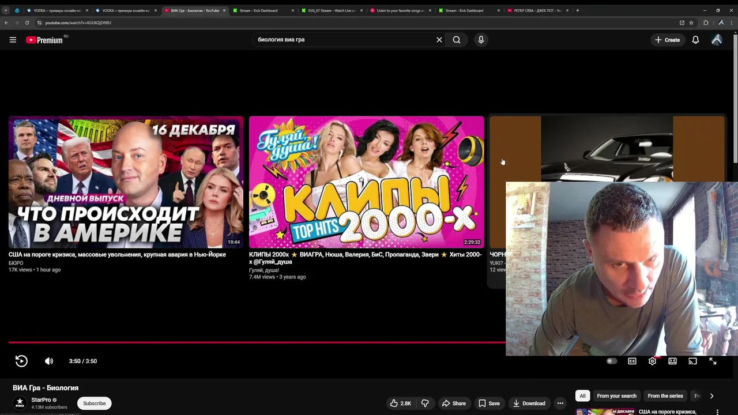This screenshot has height=415, width=738.
Task: Switch to Listen to your favorite songs tab
Action: pyautogui.click(x=400, y=10)
